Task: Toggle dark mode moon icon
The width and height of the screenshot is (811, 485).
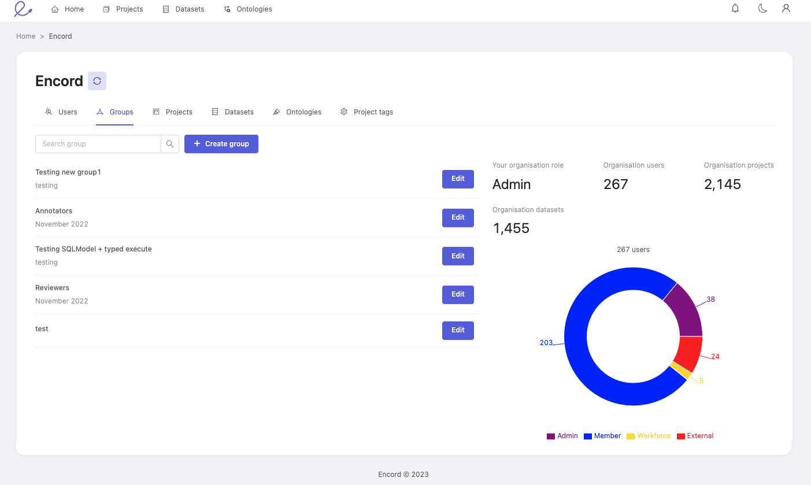Action: click(762, 9)
